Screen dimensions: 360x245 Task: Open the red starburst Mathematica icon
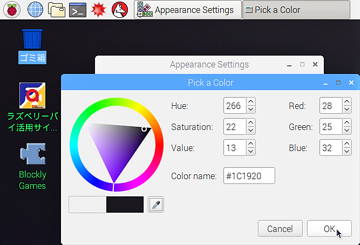[x=98, y=10]
